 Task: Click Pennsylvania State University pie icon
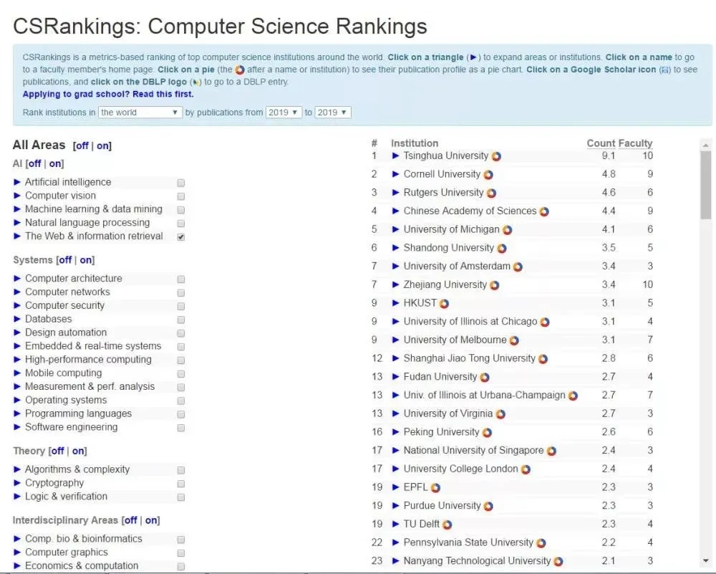pyautogui.click(x=541, y=543)
